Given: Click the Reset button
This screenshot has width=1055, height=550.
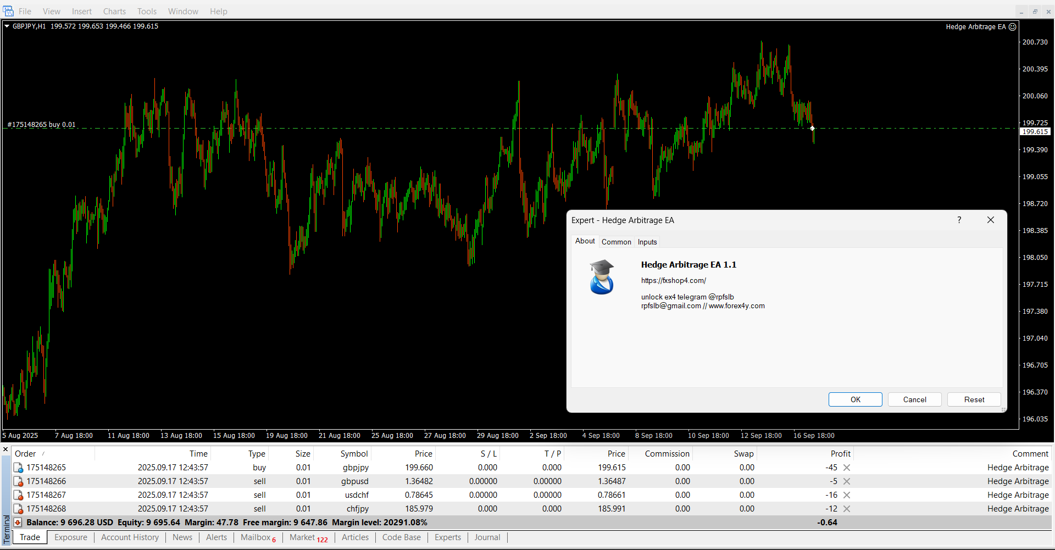Looking at the screenshot, I should click(974, 399).
